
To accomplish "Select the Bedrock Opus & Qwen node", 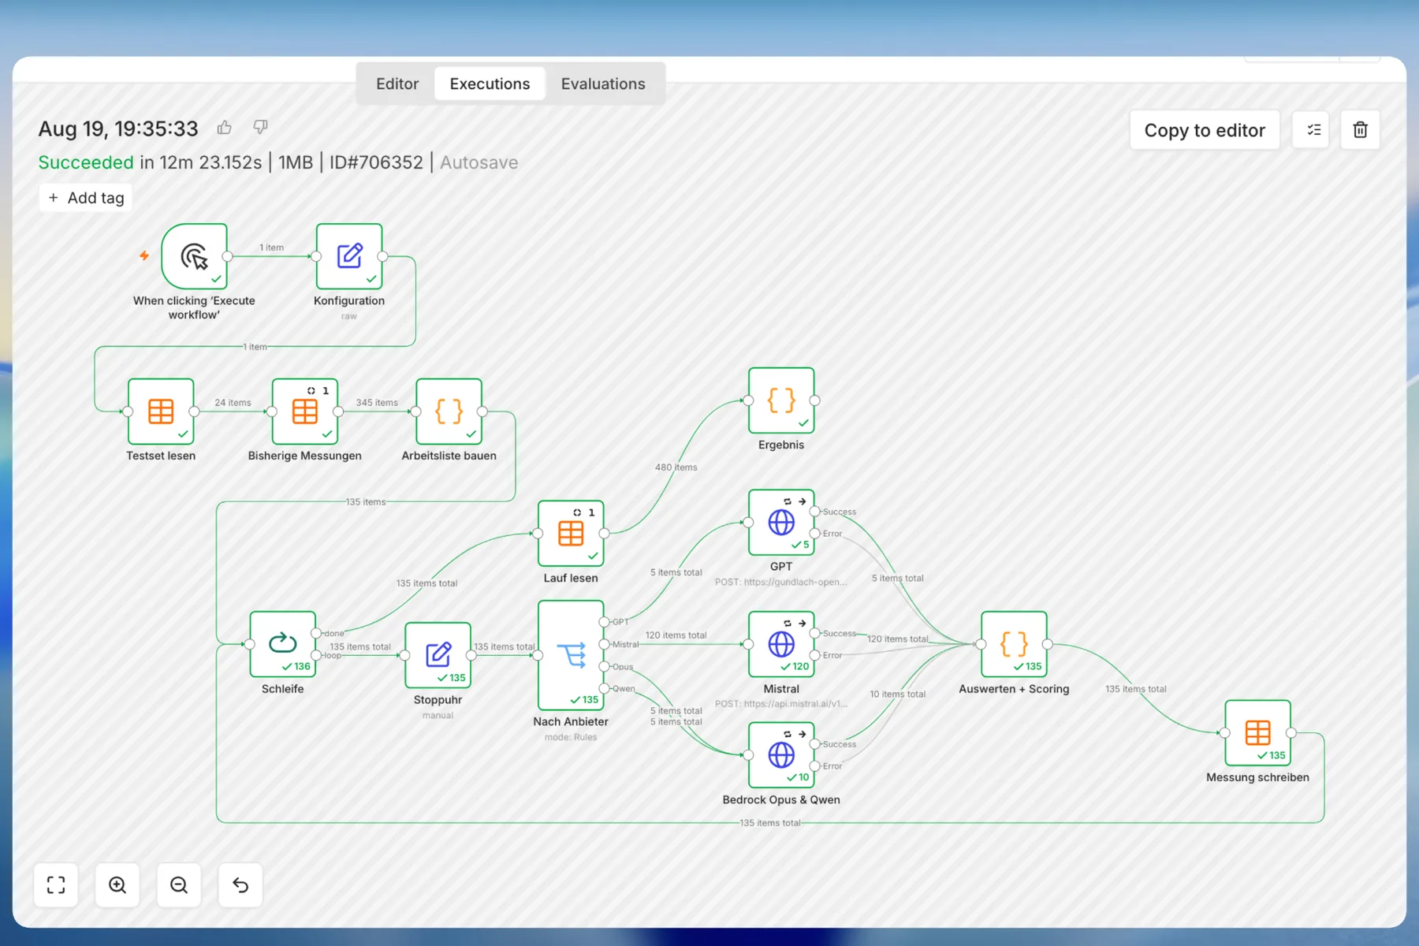I will [781, 755].
